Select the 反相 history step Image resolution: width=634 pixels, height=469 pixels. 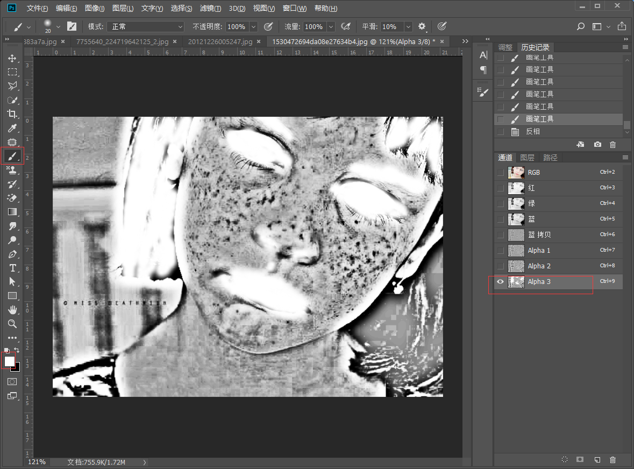pyautogui.click(x=533, y=132)
